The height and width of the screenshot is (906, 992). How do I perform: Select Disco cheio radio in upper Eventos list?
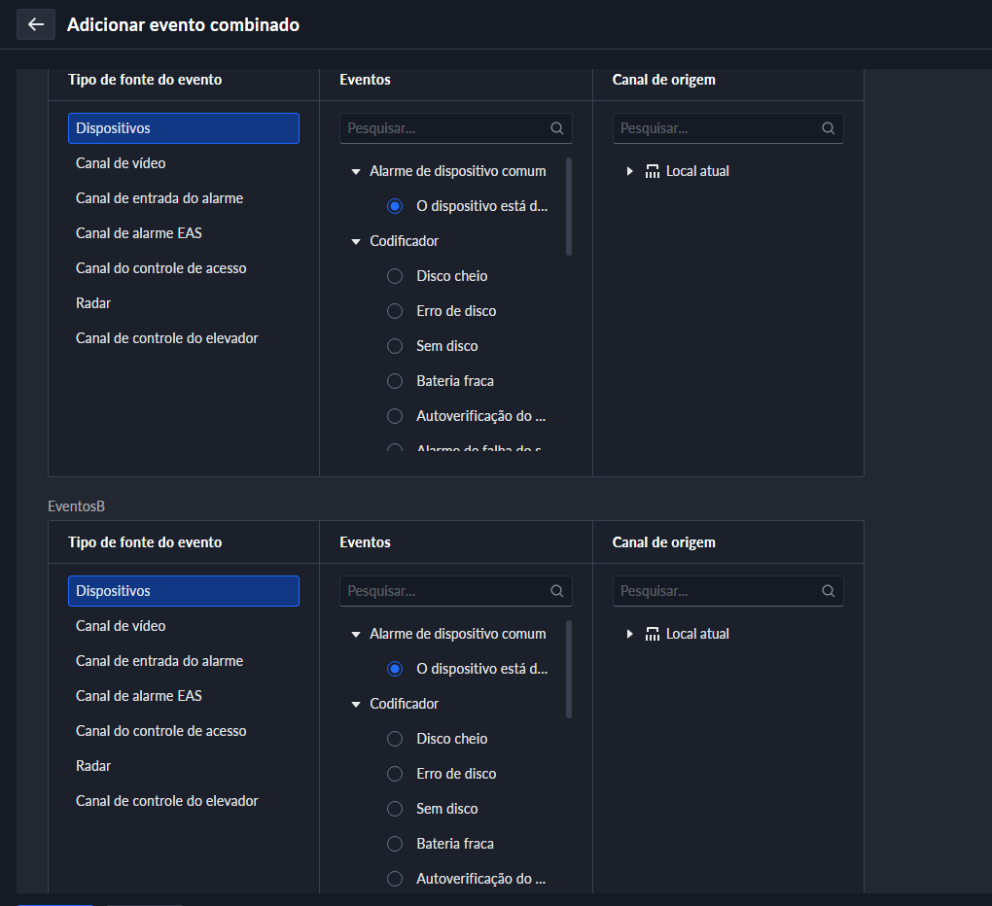click(x=395, y=276)
